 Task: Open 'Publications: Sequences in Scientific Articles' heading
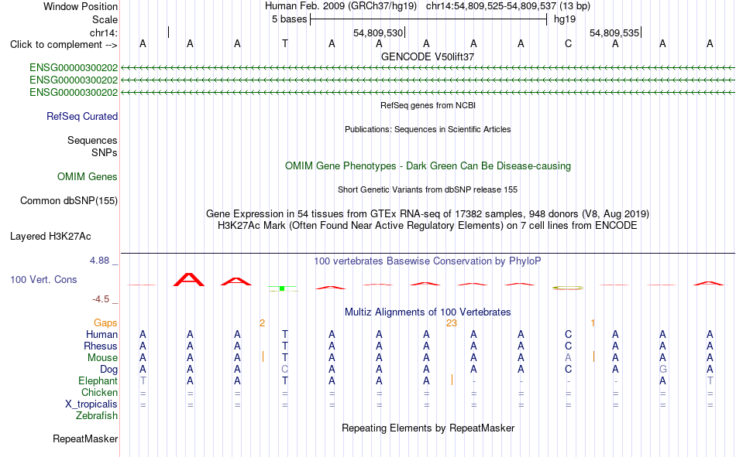428,129
